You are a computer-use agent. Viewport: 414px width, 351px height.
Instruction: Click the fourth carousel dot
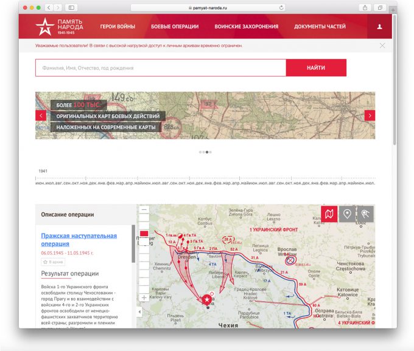(211, 152)
